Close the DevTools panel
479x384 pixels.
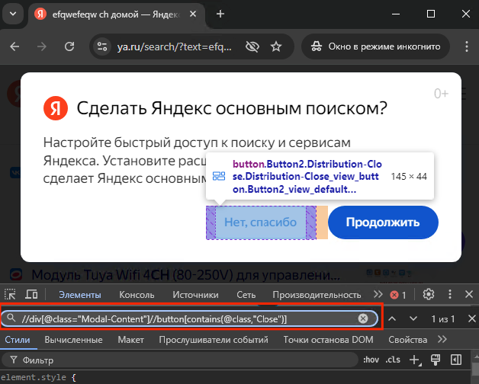469,295
